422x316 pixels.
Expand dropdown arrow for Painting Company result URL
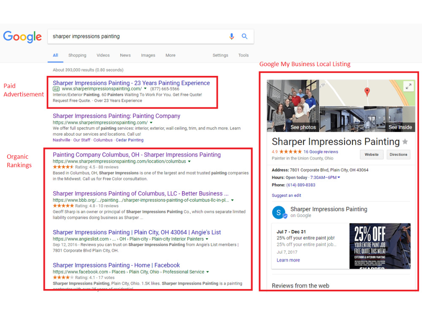pyautogui.click(x=151, y=123)
